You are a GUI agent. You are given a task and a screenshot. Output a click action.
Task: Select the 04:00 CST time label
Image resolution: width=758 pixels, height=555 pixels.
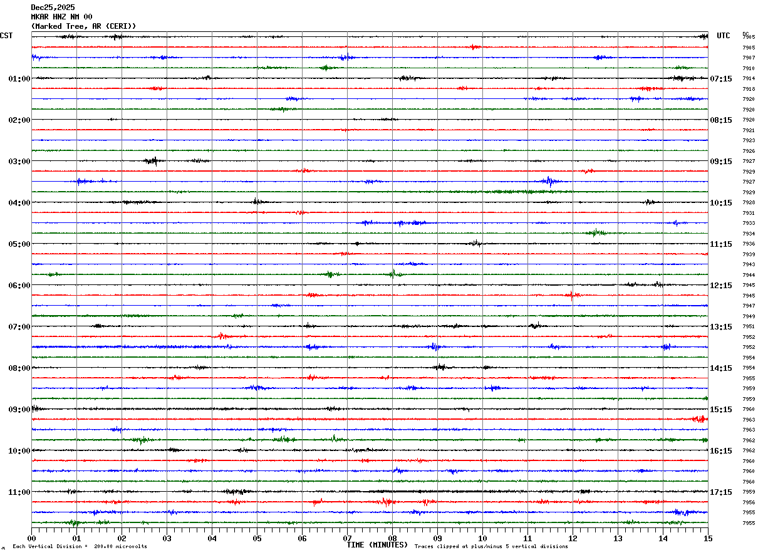pos(19,203)
